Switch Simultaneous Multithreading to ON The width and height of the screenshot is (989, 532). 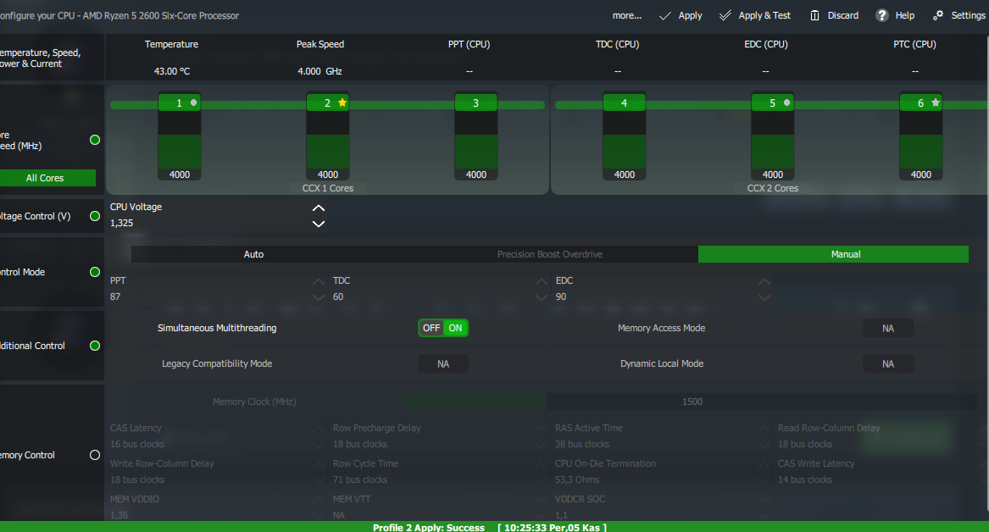tap(455, 328)
